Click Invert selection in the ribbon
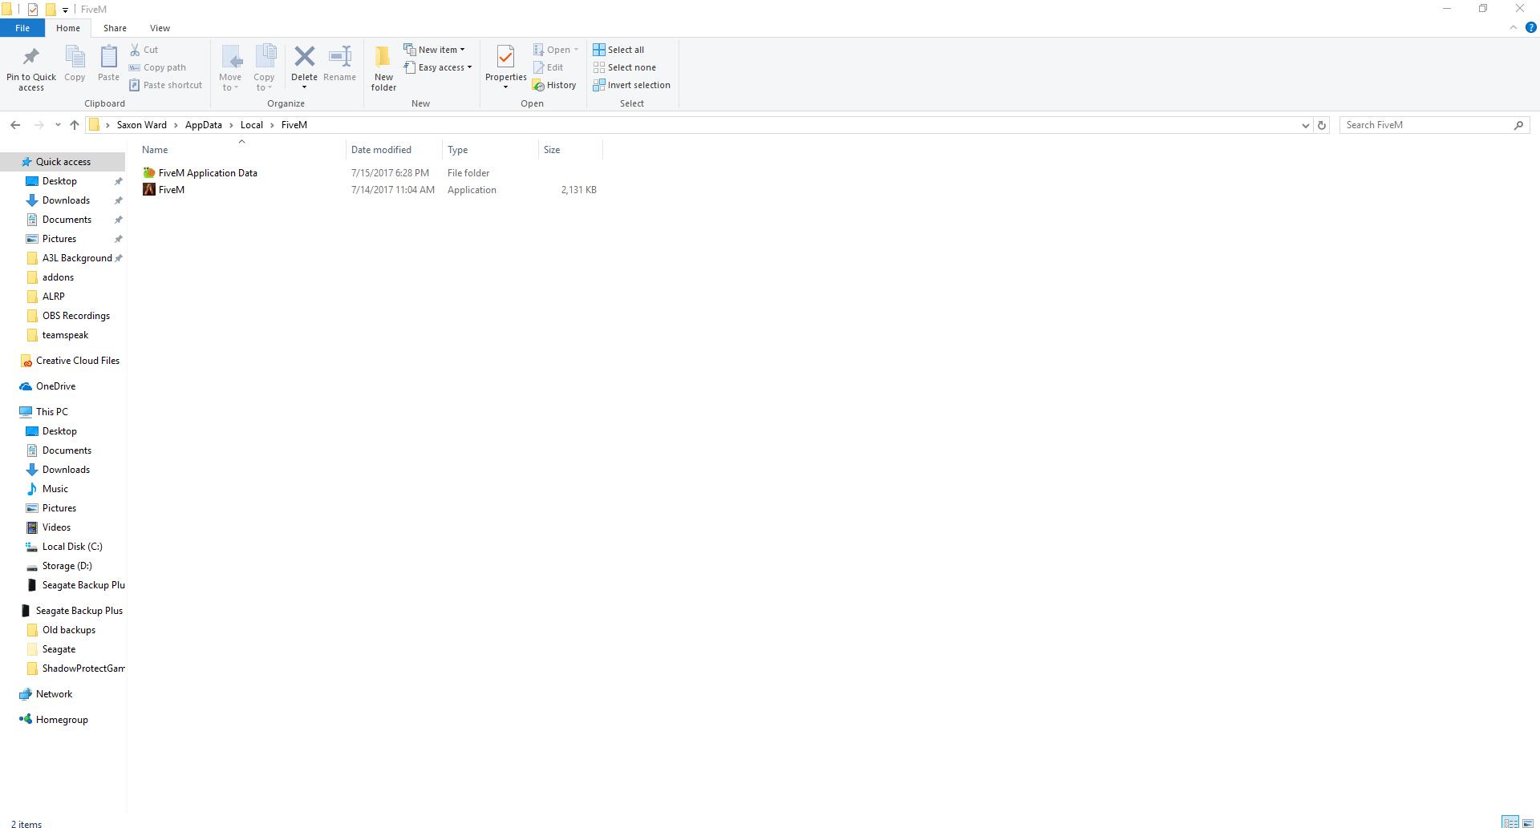 pyautogui.click(x=632, y=85)
